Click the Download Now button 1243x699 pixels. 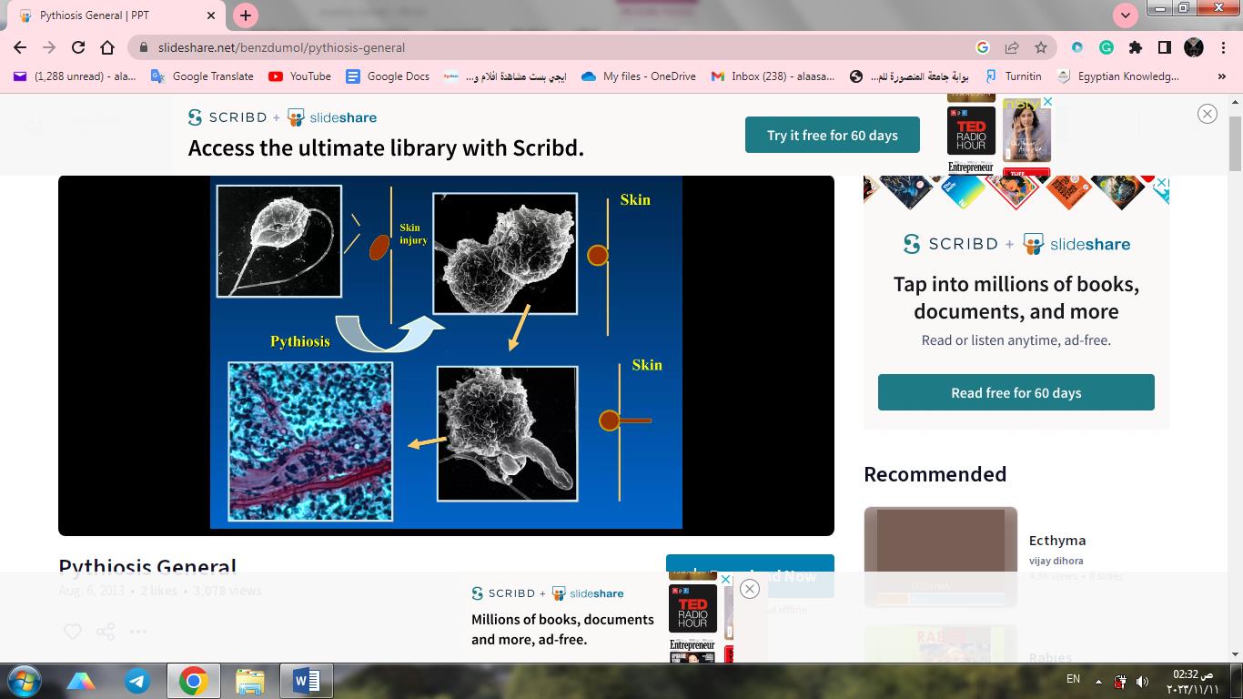[x=750, y=576]
